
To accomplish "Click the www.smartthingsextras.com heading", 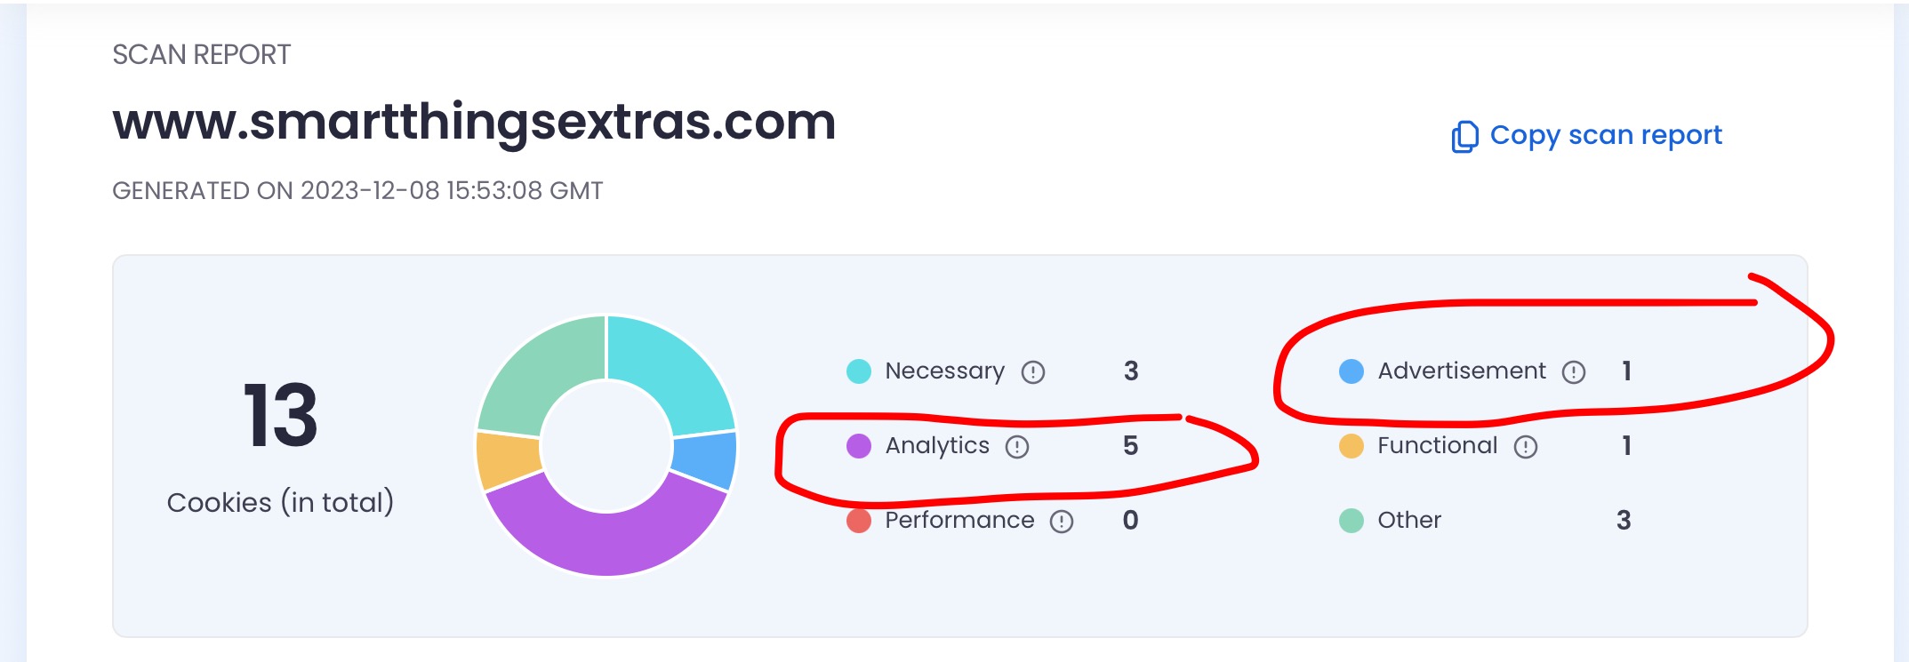I will click(474, 122).
